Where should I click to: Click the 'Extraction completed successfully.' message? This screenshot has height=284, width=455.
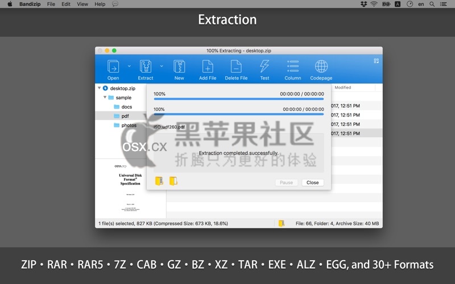pos(238,153)
